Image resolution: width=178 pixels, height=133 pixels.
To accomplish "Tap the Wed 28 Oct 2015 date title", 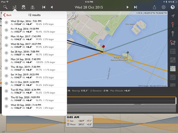I will [89, 7].
